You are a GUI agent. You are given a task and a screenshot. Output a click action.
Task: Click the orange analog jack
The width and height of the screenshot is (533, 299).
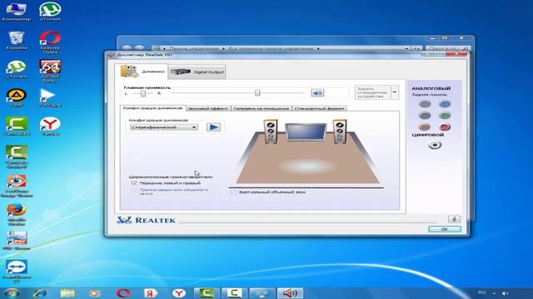[425, 127]
